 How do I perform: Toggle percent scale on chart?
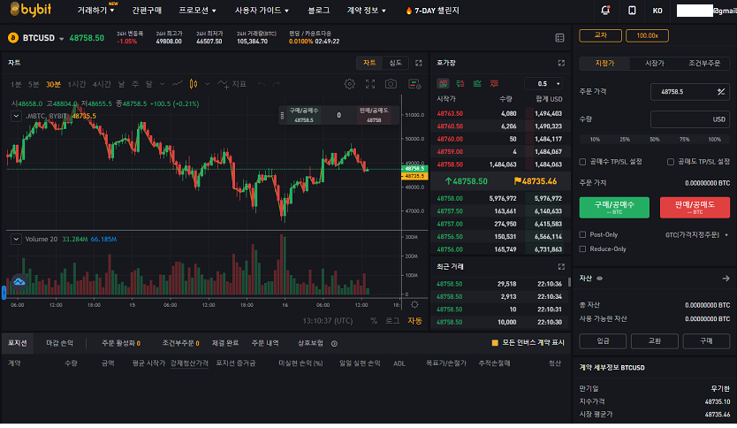click(x=374, y=321)
